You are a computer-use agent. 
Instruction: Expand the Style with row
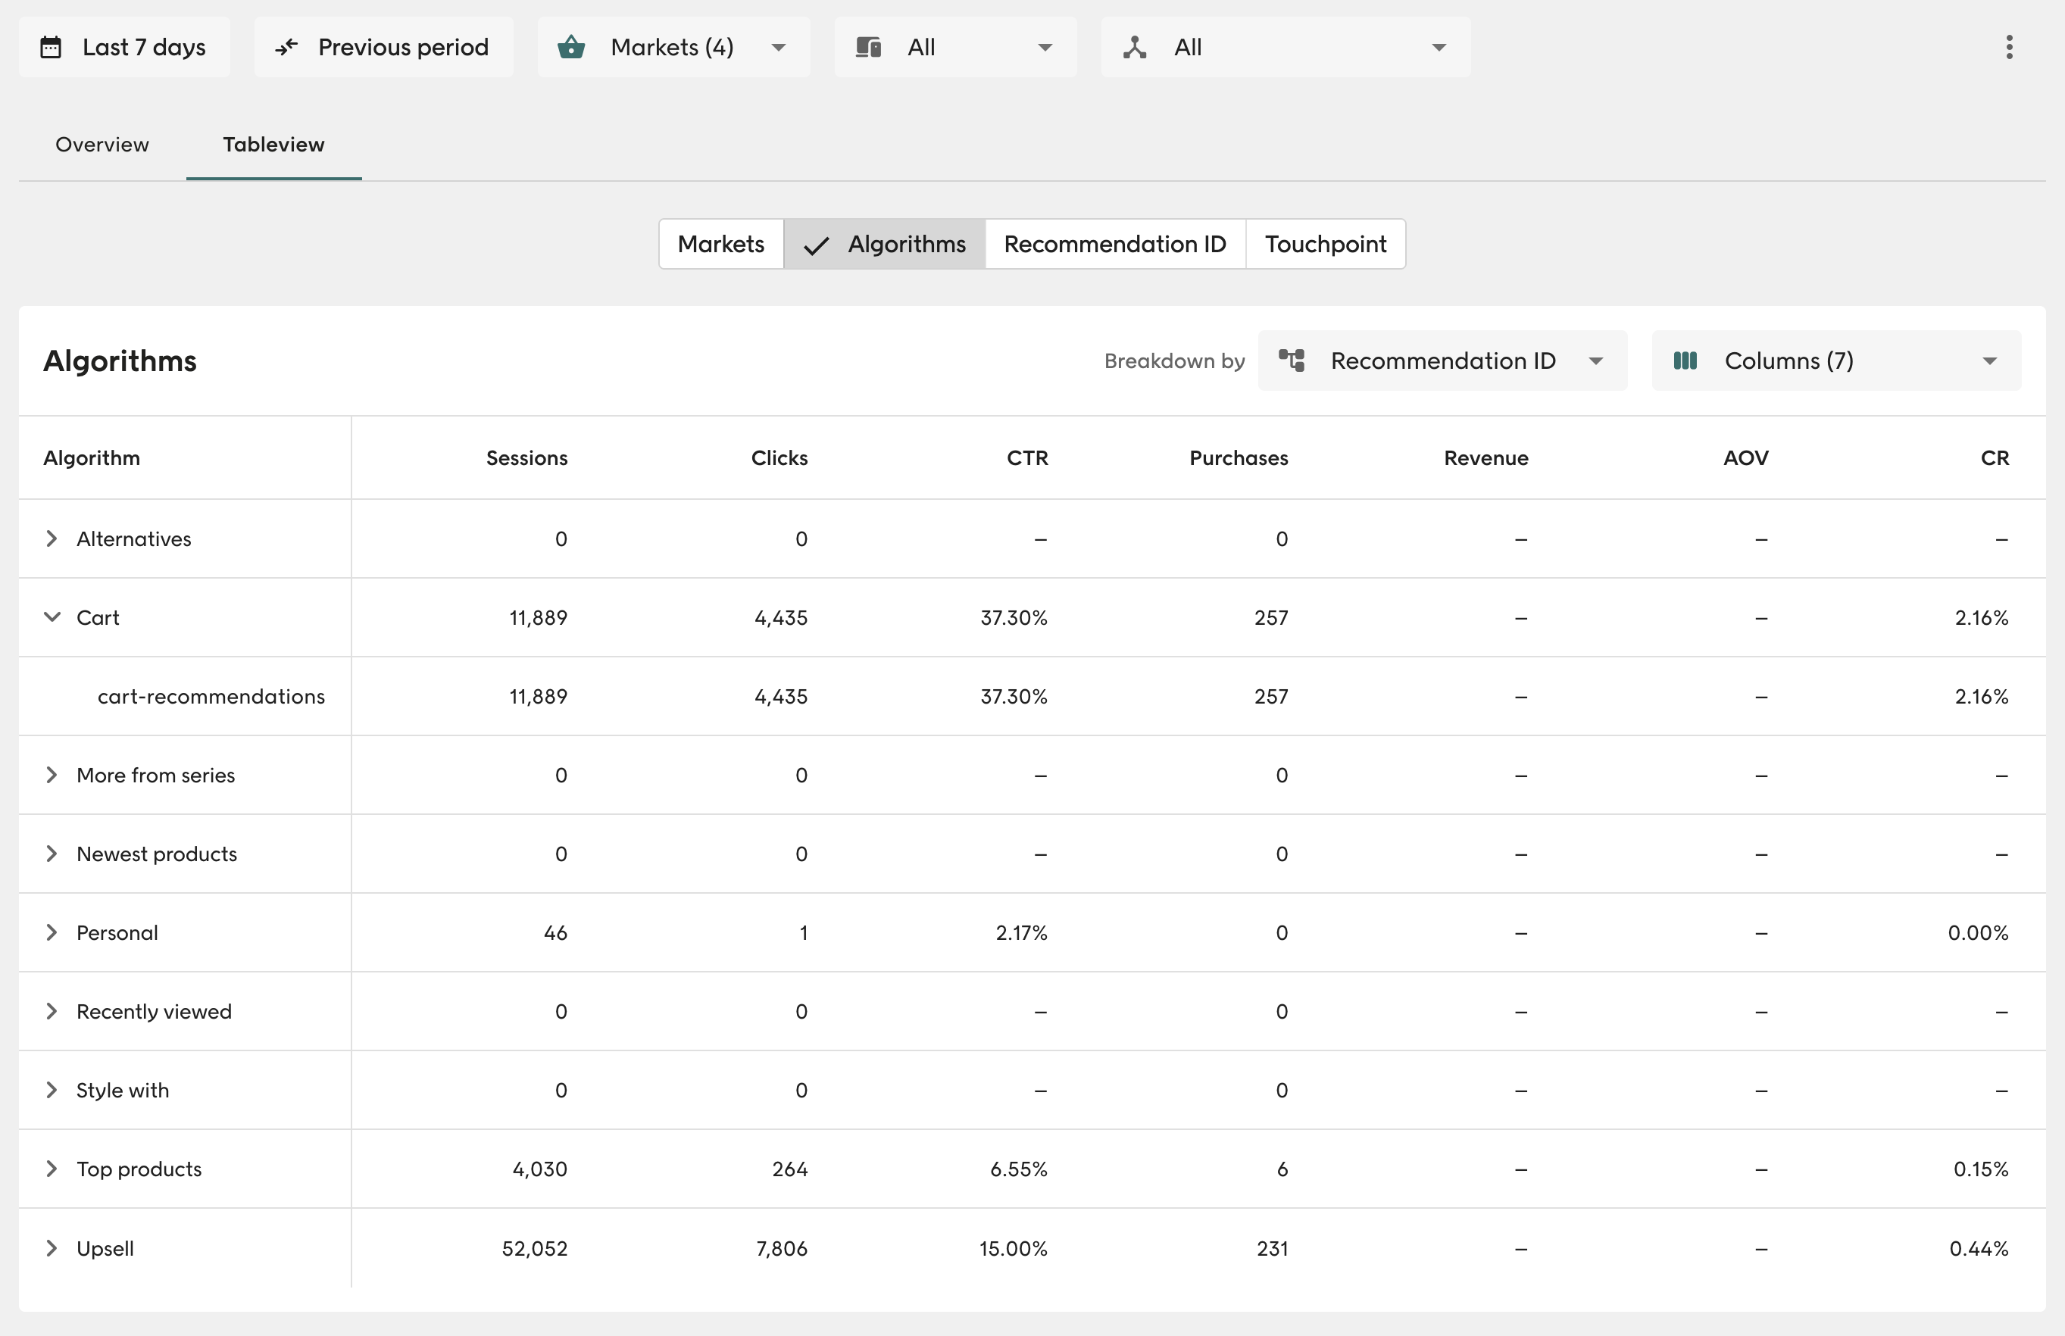point(52,1090)
